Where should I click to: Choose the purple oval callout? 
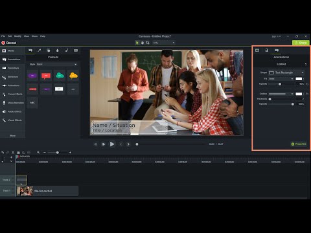32,76
